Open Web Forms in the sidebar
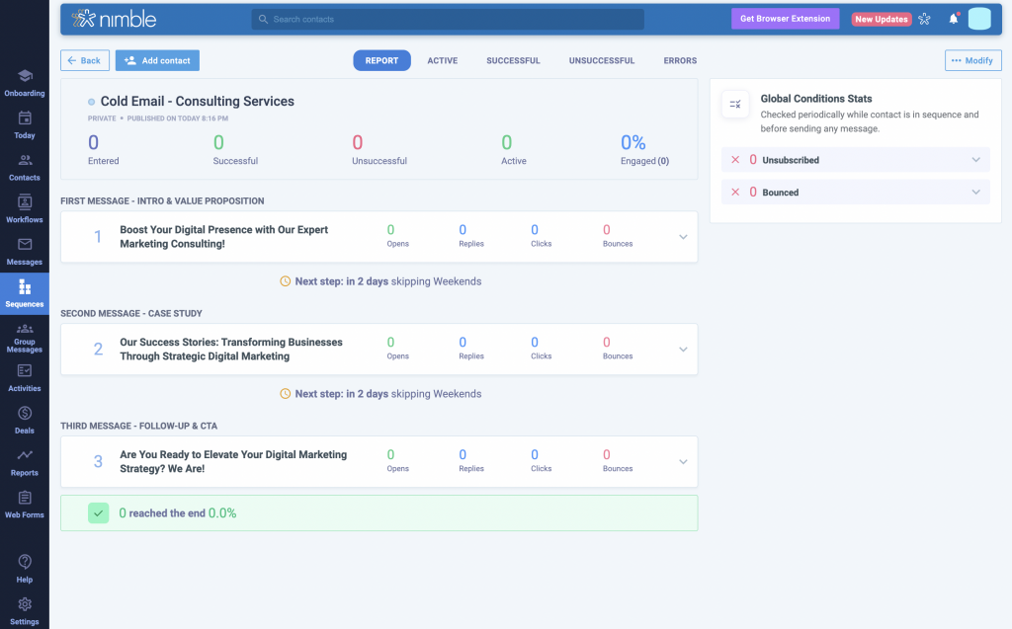1012x629 pixels. pos(24,504)
